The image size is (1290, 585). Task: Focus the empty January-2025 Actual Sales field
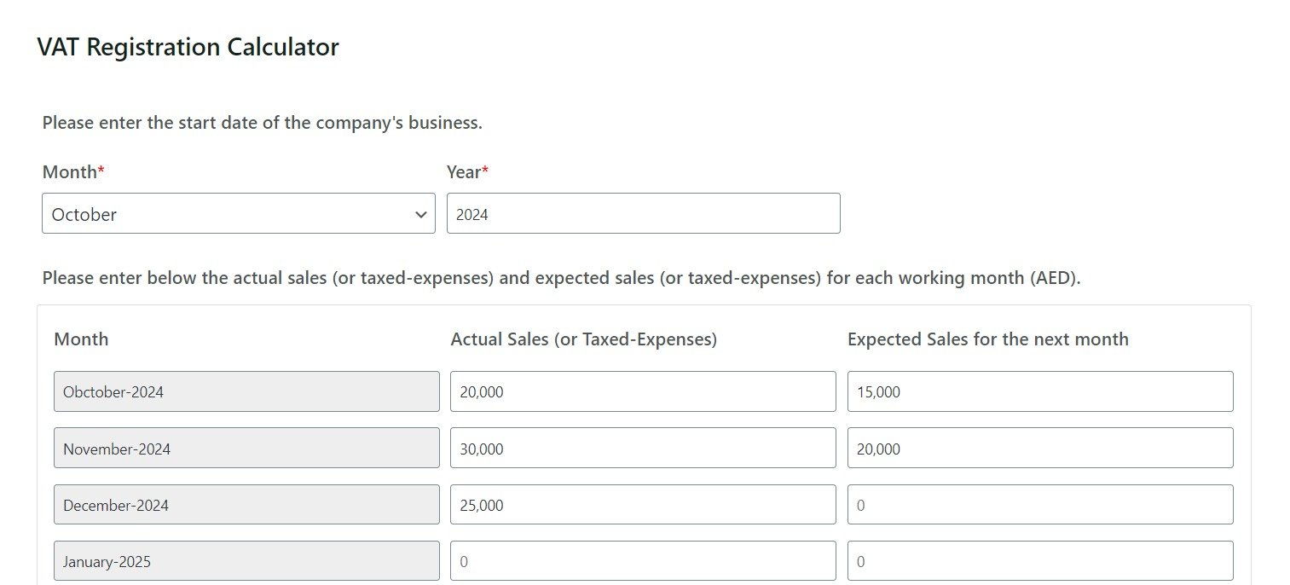point(643,561)
